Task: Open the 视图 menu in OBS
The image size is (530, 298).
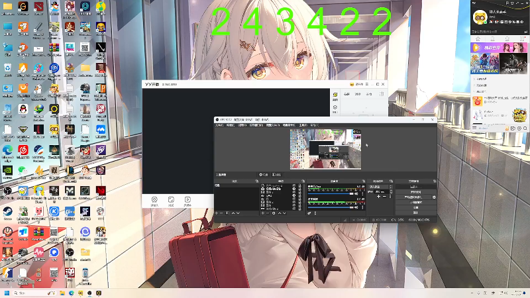Action: [242, 125]
